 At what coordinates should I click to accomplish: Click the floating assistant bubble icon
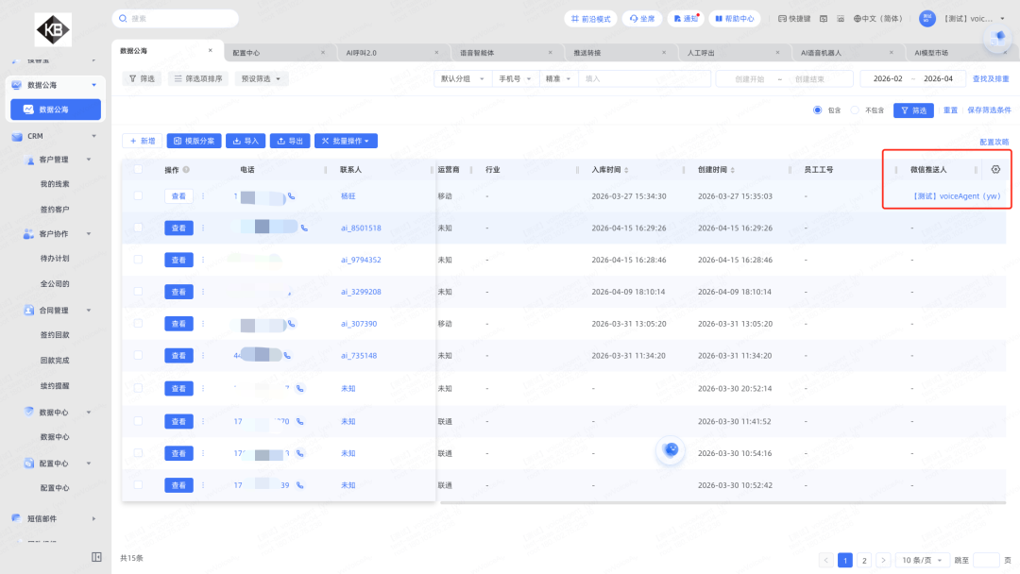(671, 450)
